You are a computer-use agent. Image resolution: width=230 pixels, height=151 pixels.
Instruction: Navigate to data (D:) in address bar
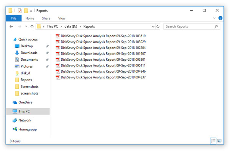(71, 27)
